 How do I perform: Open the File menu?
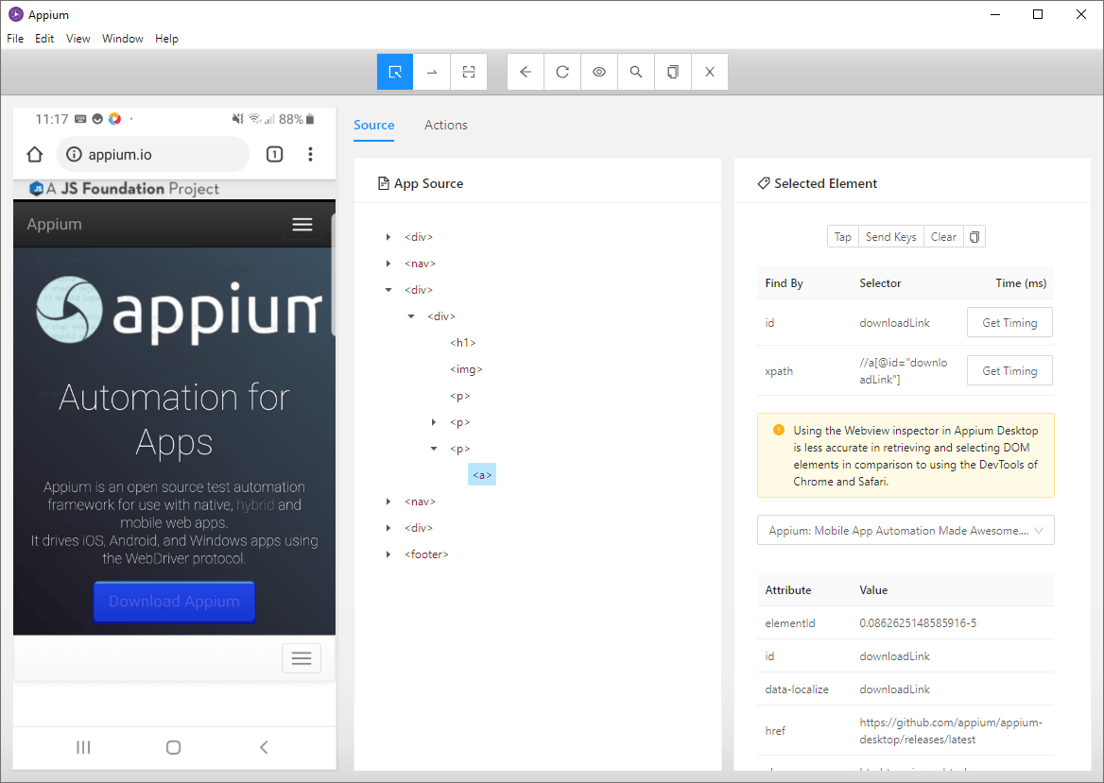coord(14,38)
